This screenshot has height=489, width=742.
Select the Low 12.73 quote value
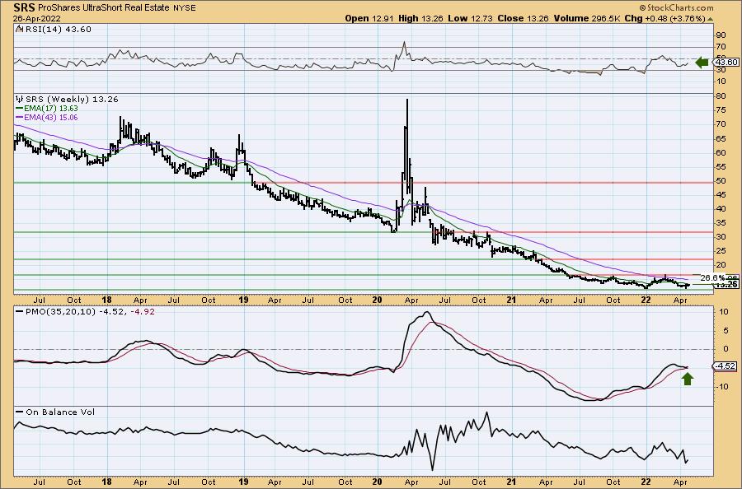click(470, 18)
